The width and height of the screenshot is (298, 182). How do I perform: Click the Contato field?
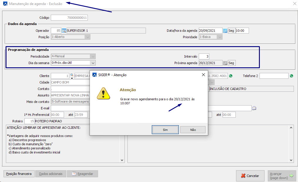[x=70, y=89]
